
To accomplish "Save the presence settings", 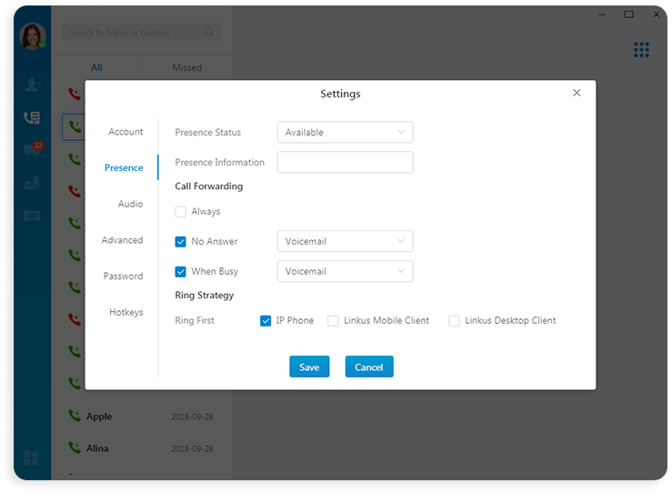I will [x=309, y=367].
